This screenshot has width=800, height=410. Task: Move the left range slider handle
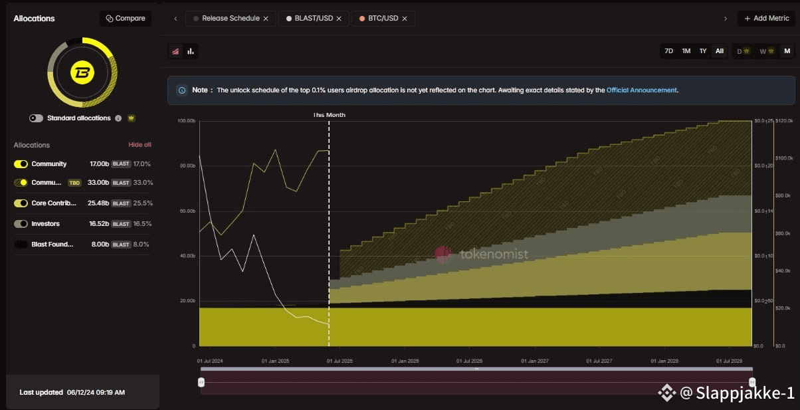pos(201,382)
